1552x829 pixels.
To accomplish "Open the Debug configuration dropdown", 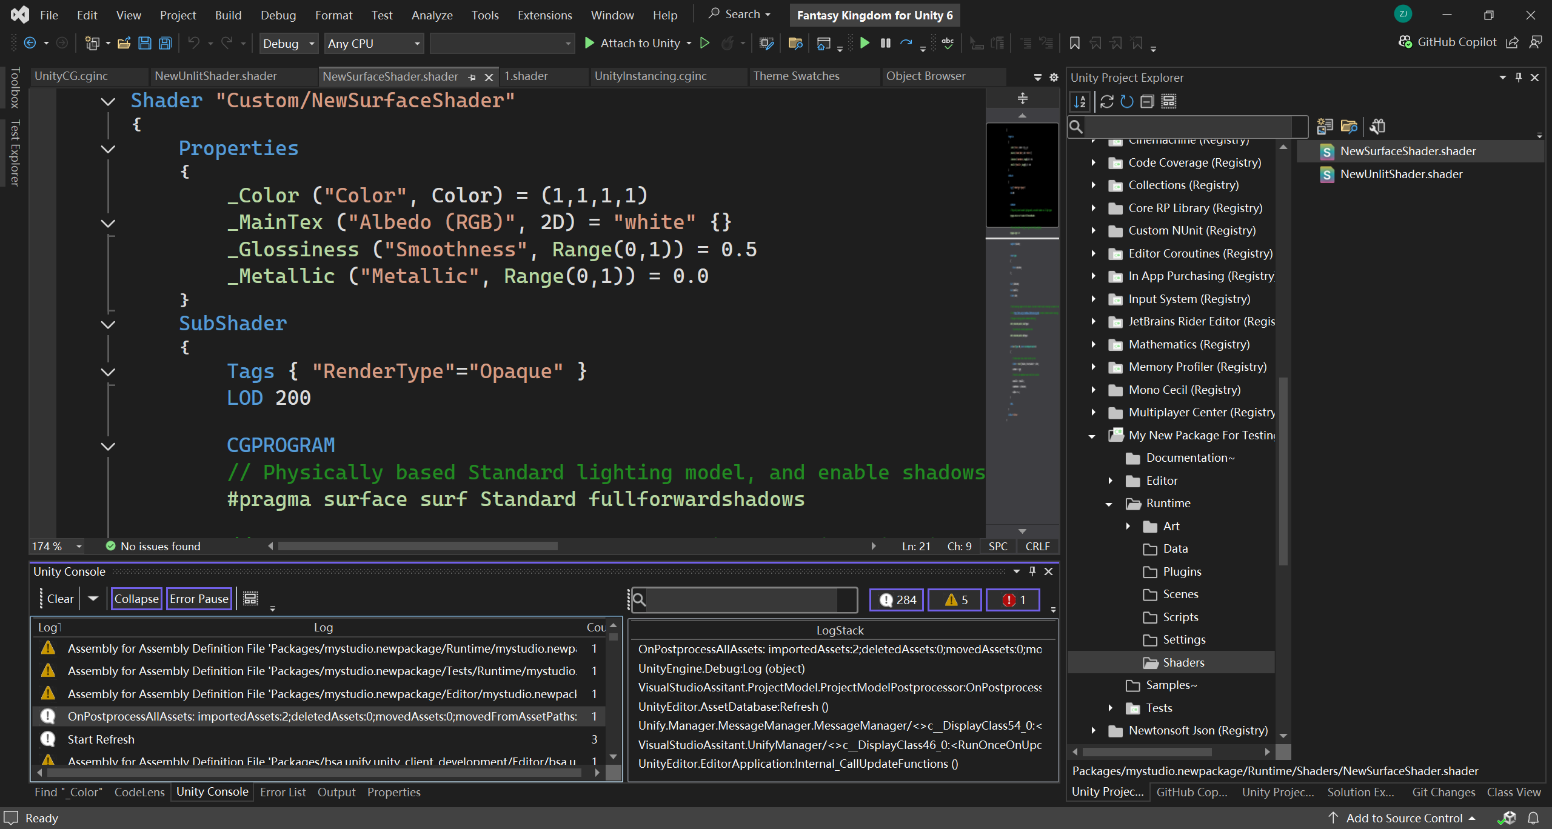I will click(289, 44).
